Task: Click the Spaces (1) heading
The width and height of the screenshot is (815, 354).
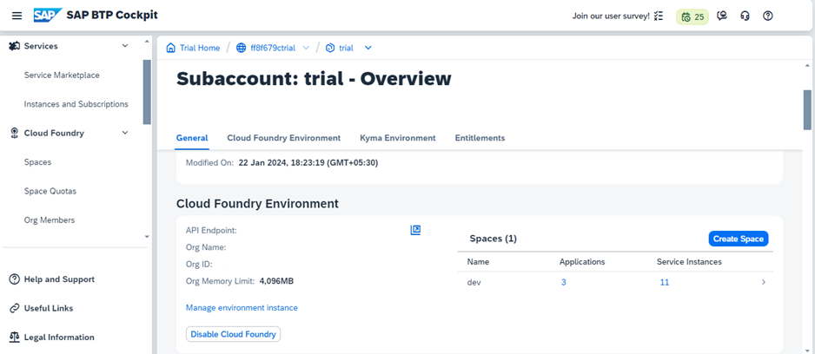Action: click(x=493, y=239)
